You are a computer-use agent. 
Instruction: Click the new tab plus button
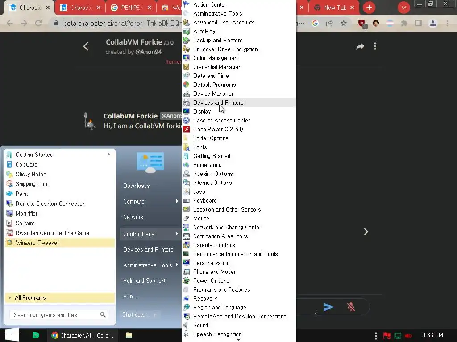pos(369,8)
